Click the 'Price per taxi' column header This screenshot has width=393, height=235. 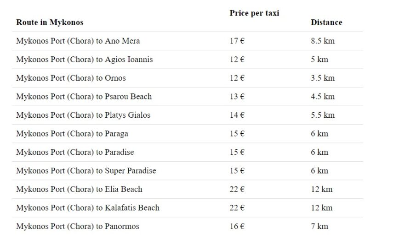(x=254, y=13)
